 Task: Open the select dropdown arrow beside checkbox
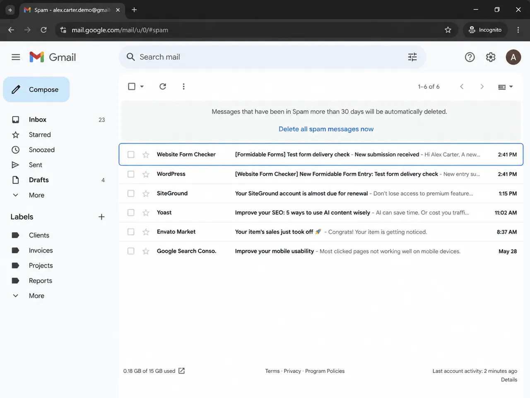pyautogui.click(x=142, y=86)
